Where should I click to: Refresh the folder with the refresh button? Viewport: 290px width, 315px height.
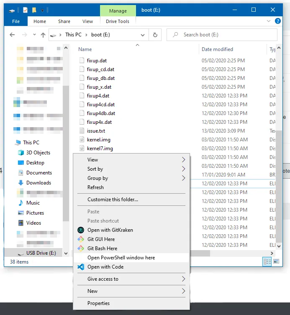tap(155, 35)
